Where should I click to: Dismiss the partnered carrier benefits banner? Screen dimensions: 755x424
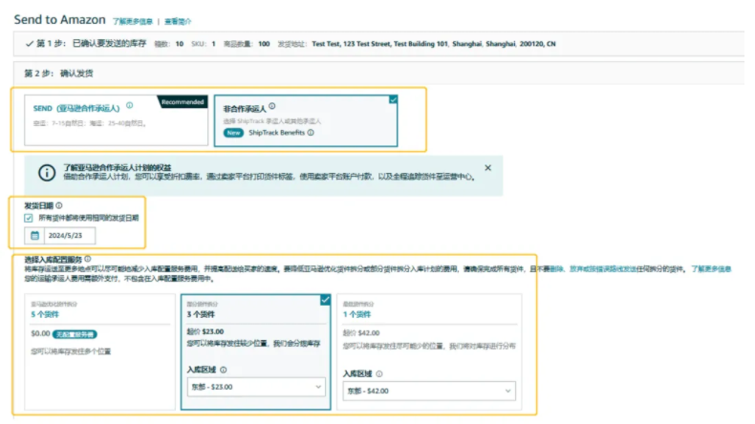pos(487,168)
